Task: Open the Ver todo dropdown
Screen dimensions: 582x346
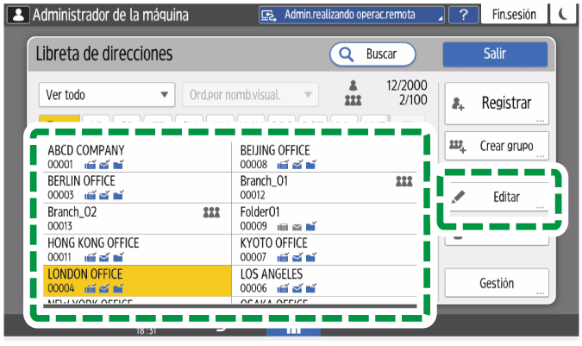Action: coord(106,95)
